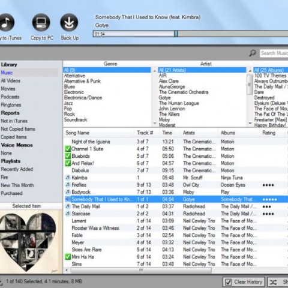Click the Clear History button
The image size is (288, 288).
click(244, 282)
